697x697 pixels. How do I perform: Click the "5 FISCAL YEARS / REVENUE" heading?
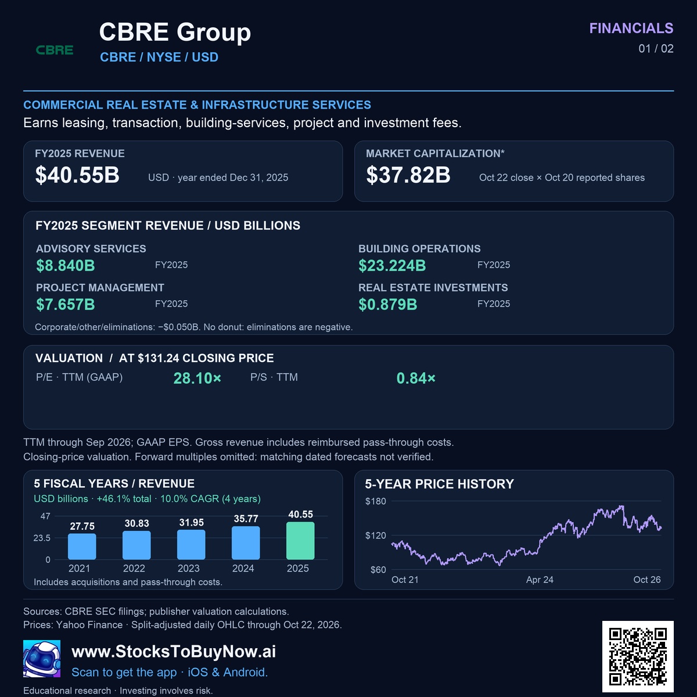(x=114, y=484)
